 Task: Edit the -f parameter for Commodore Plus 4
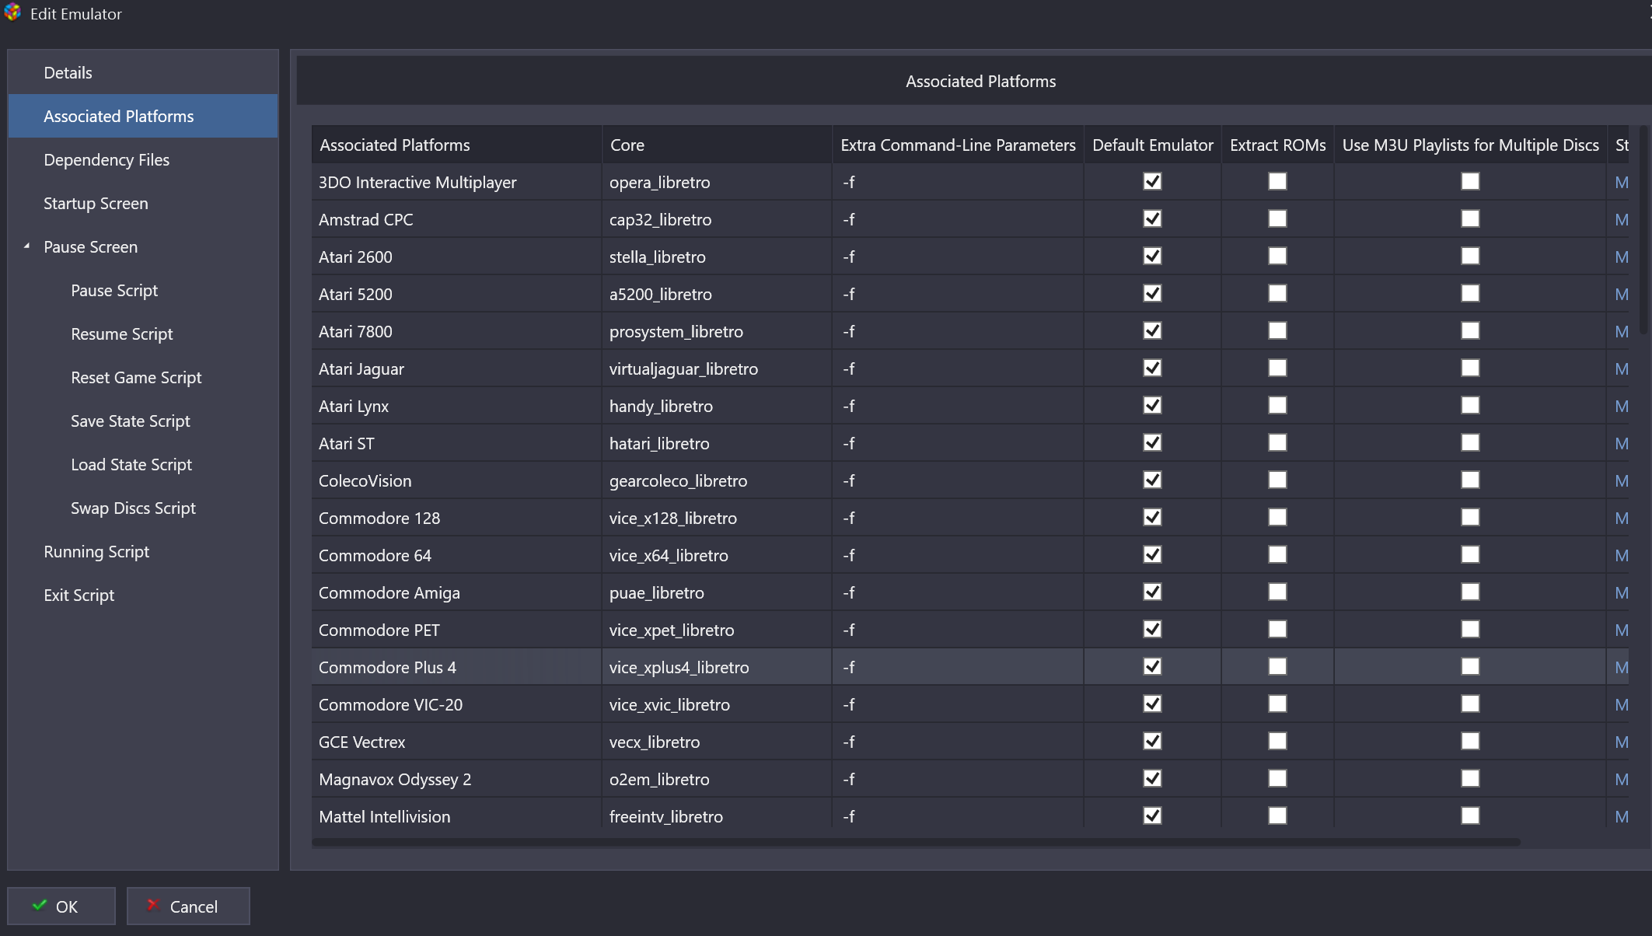click(x=958, y=667)
